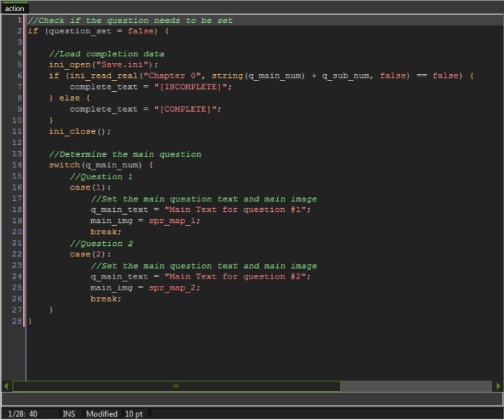Viewport: 504px width, 420px height.
Task: Click the '10 pt' font size indicator
Action: pos(133,414)
